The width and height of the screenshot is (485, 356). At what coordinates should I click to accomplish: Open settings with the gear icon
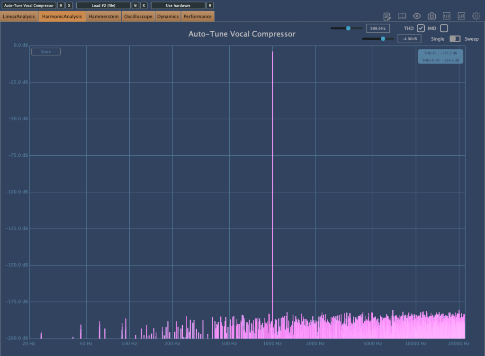pyautogui.click(x=476, y=16)
